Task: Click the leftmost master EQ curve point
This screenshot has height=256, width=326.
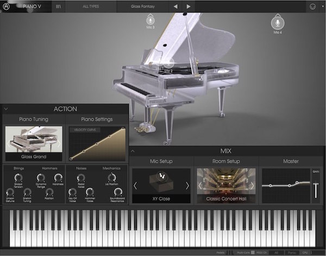Action: click(270, 185)
